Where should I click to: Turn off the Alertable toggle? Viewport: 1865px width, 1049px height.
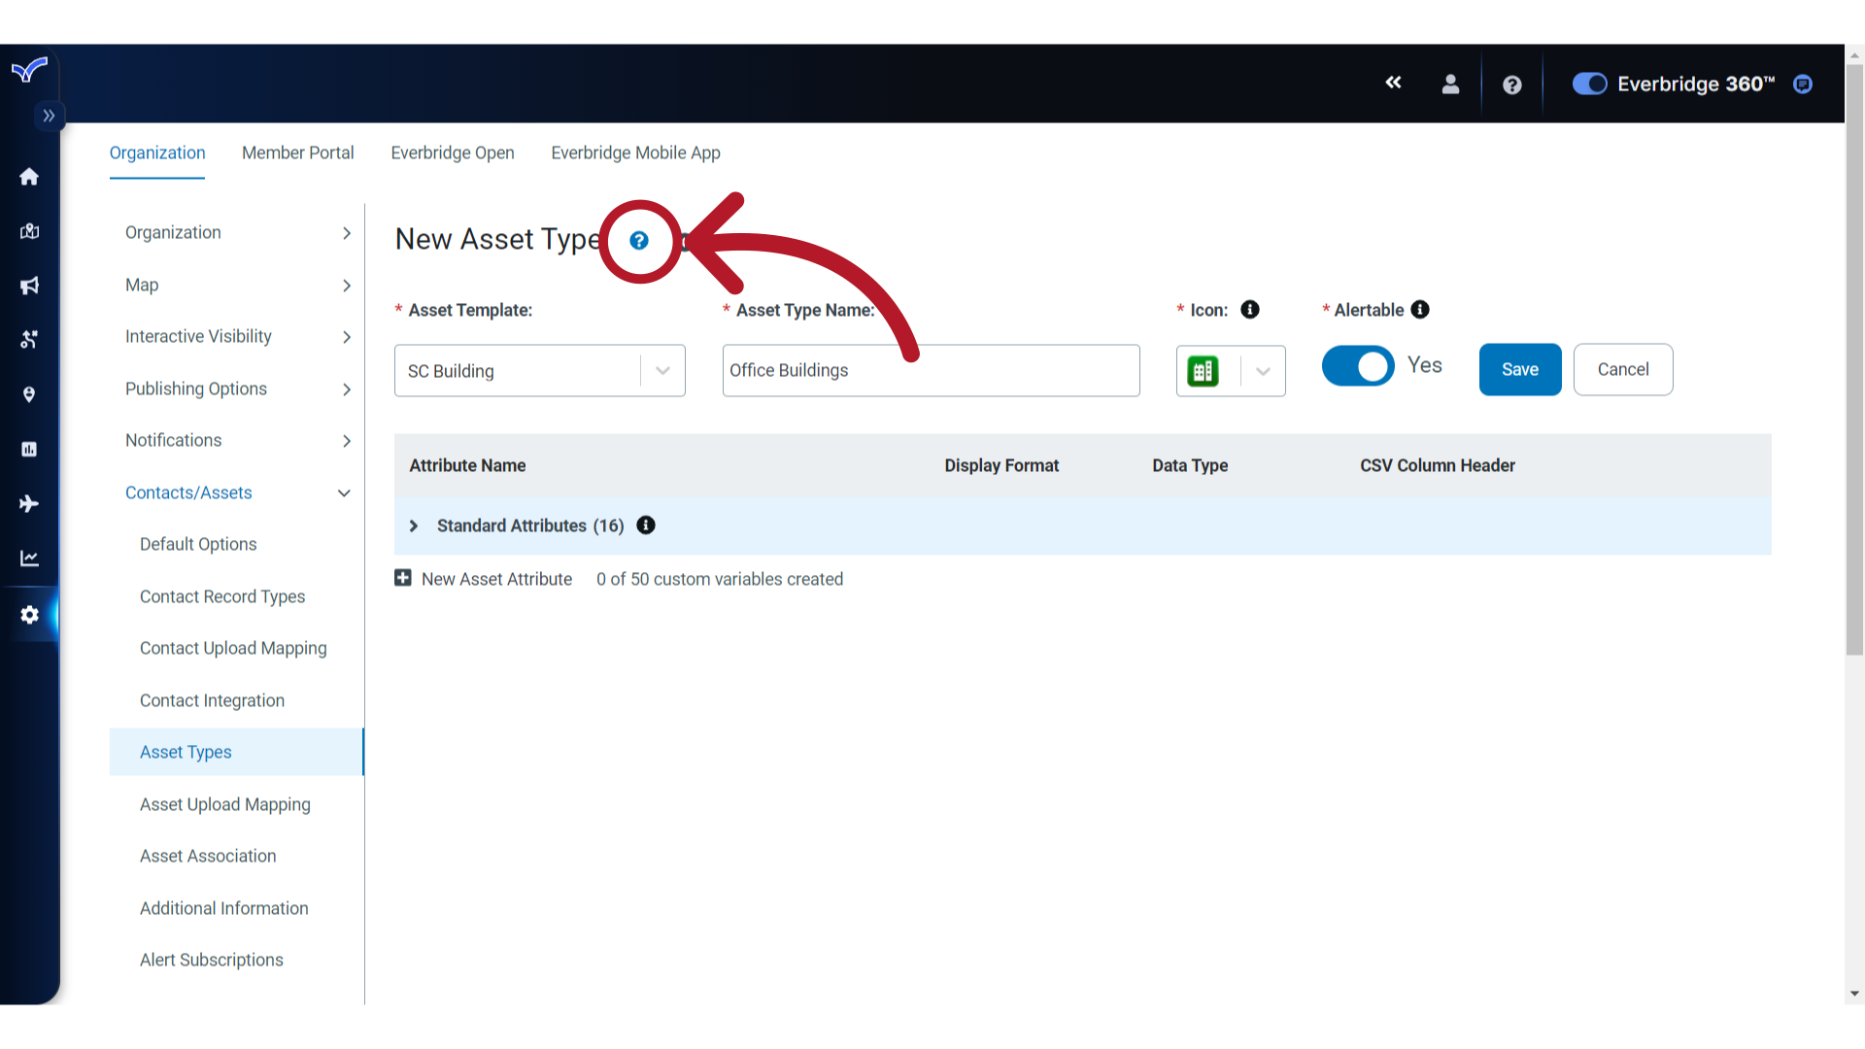[1358, 366]
